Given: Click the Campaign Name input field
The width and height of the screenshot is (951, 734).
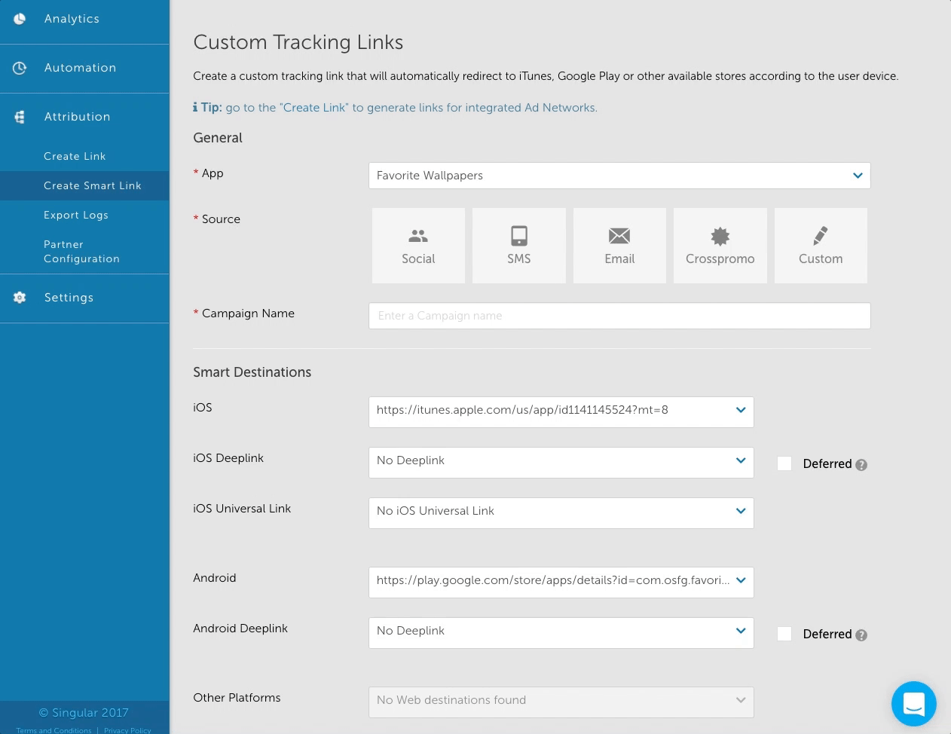Looking at the screenshot, I should [619, 316].
